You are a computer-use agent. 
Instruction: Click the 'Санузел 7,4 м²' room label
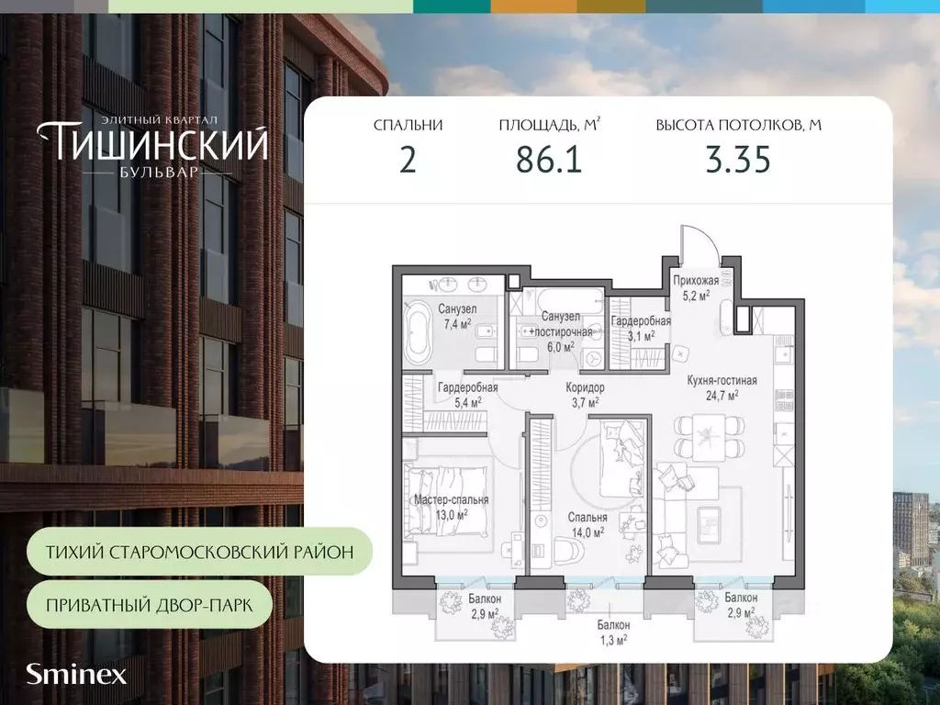point(457,317)
